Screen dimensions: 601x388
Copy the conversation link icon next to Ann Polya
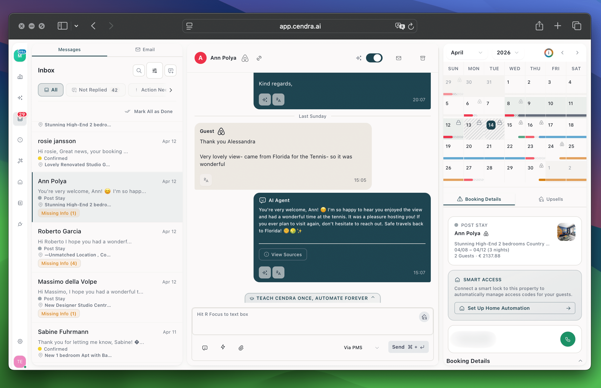coord(259,58)
